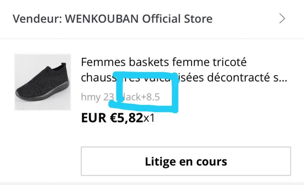
Task: Tap the EUR currency label
Action: click(94, 118)
